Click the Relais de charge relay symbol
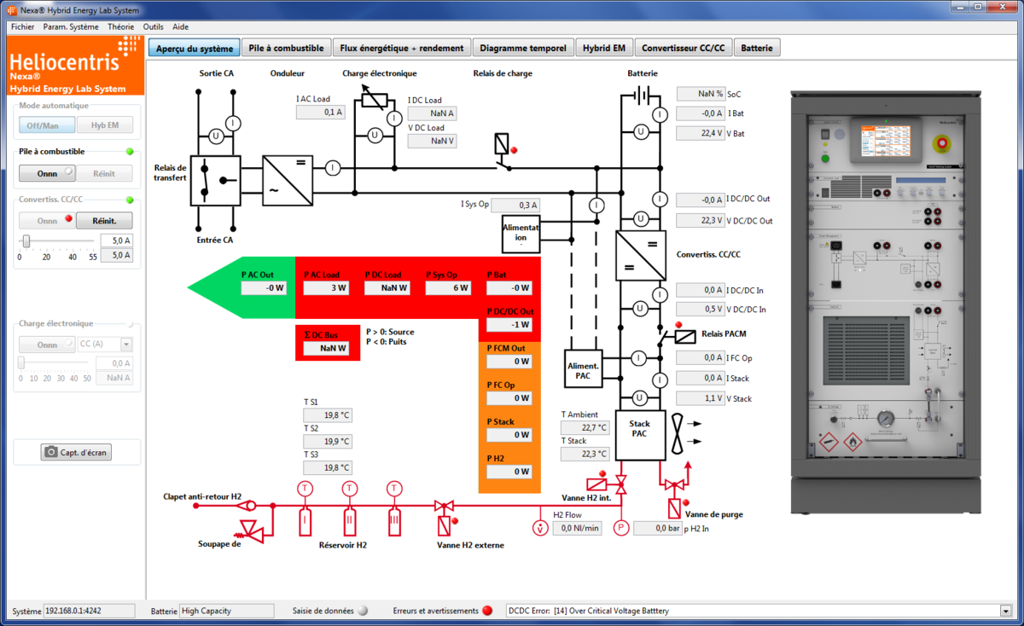Screen dimensions: 1024x626 tap(502, 147)
